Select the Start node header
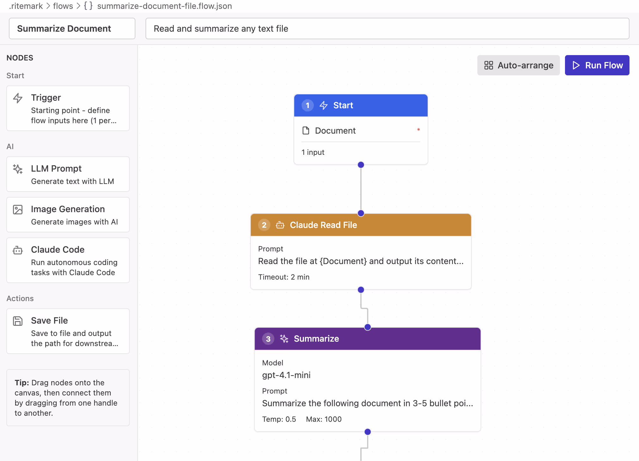 (361, 105)
